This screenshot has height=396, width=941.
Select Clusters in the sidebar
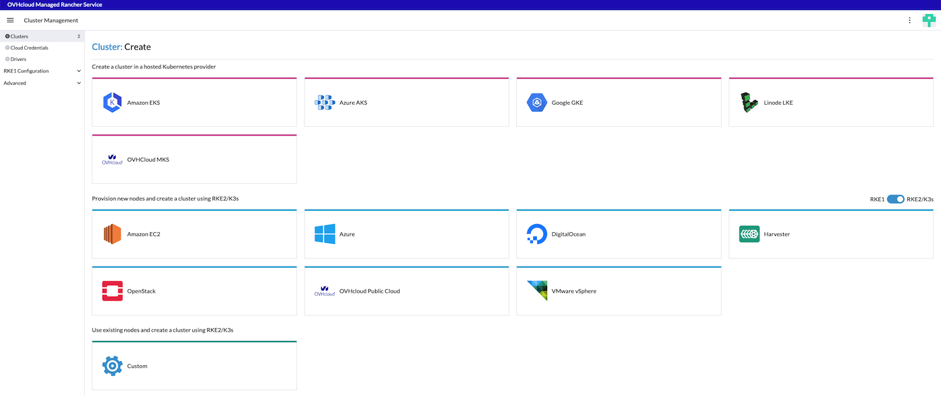pyautogui.click(x=19, y=36)
